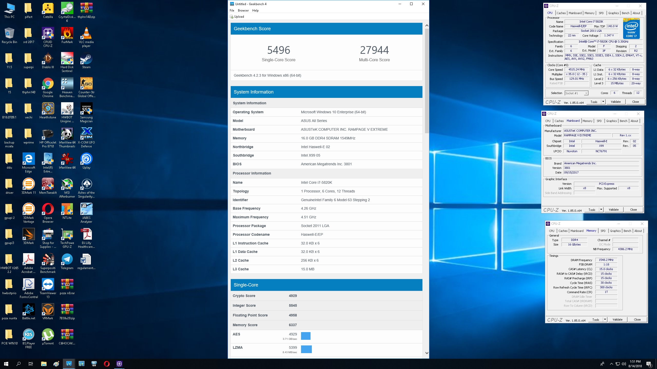The width and height of the screenshot is (657, 369).
Task: Click Geekbench scrollbar up arrow
Action: (427, 26)
